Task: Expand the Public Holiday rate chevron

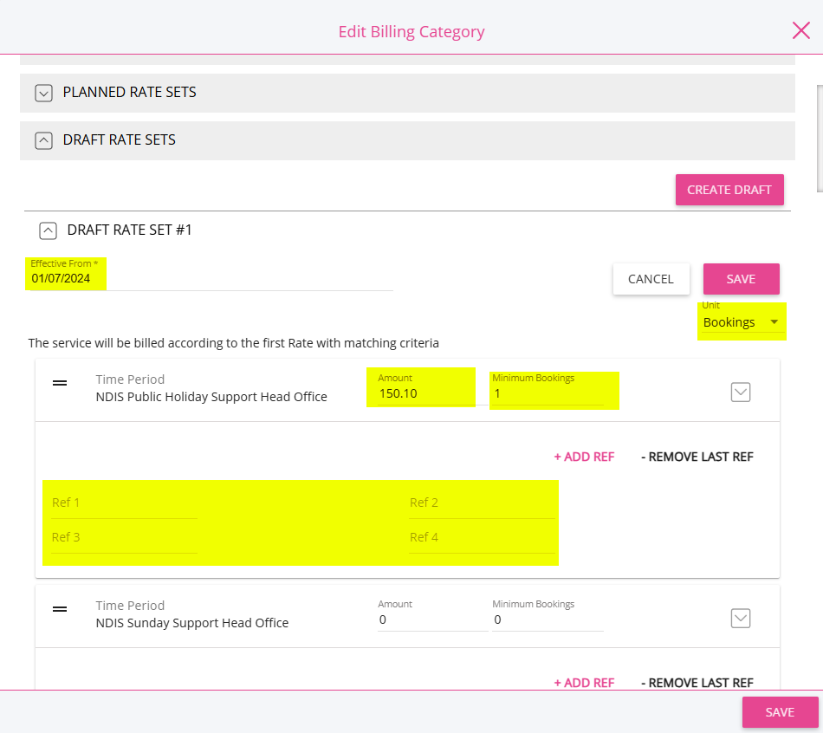Action: click(740, 392)
